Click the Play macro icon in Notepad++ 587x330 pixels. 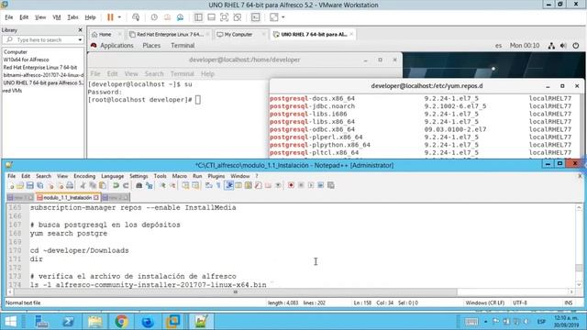click(311, 185)
